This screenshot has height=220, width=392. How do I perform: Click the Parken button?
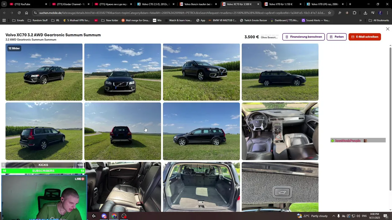point(337,37)
